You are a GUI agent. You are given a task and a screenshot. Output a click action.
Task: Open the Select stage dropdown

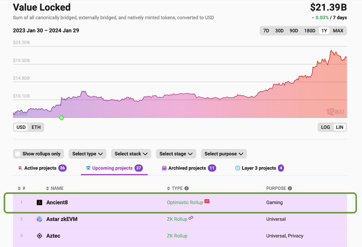[176, 154]
